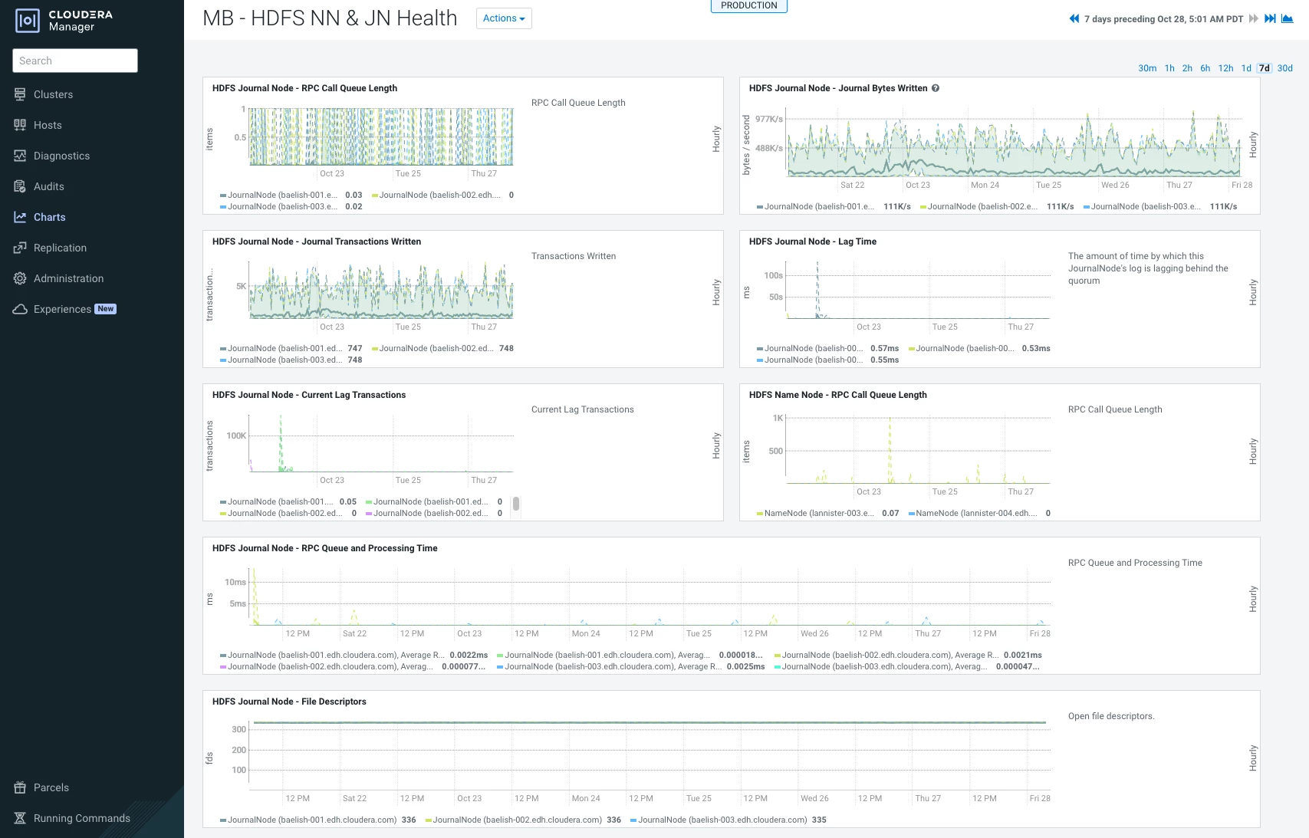Jump to current time using the skip-to-end arrow
1309x838 pixels.
1270,18
